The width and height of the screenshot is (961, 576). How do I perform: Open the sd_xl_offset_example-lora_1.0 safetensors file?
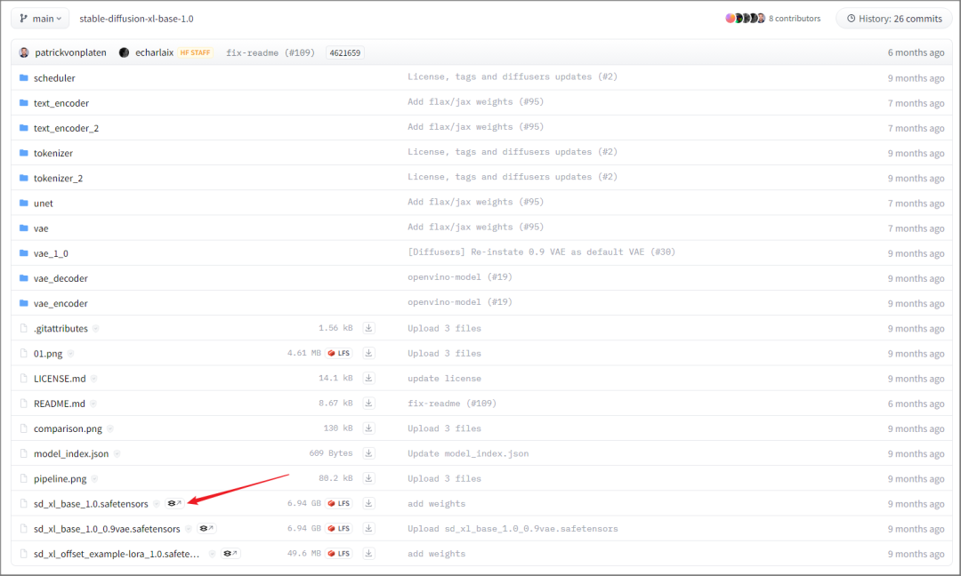pos(117,555)
